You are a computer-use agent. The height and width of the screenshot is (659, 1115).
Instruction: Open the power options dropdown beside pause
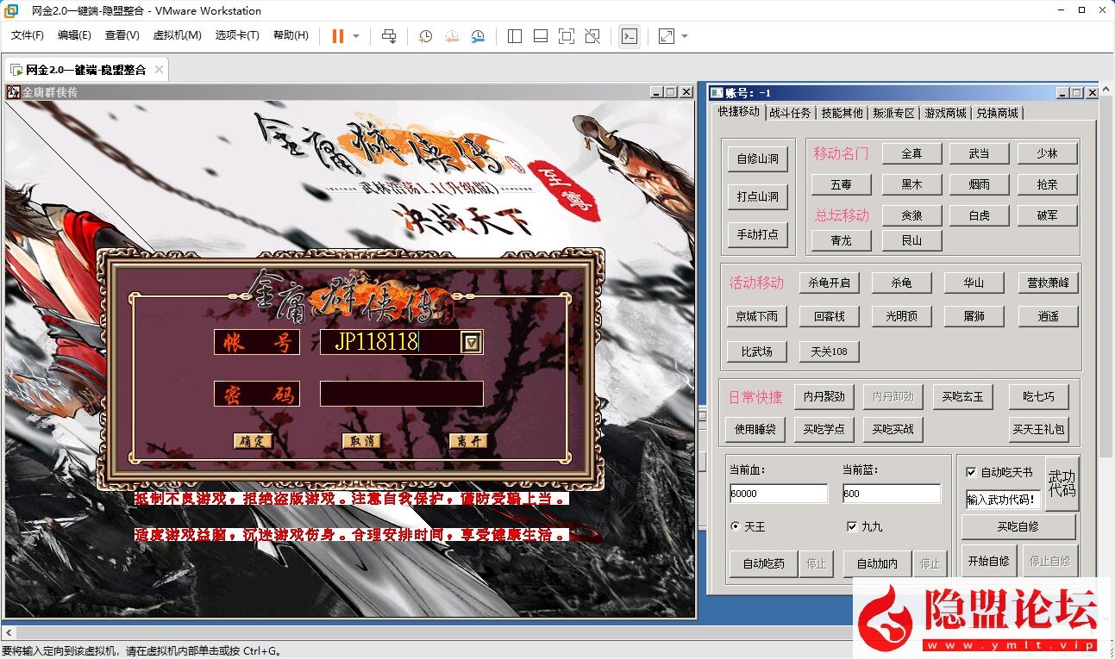point(356,36)
